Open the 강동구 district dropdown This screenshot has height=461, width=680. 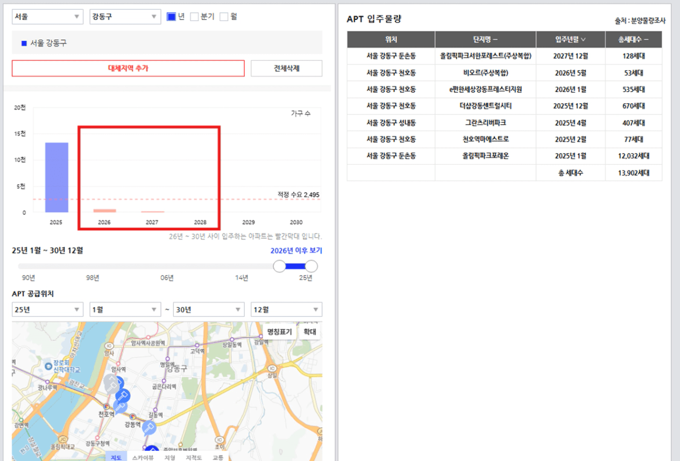coord(125,17)
